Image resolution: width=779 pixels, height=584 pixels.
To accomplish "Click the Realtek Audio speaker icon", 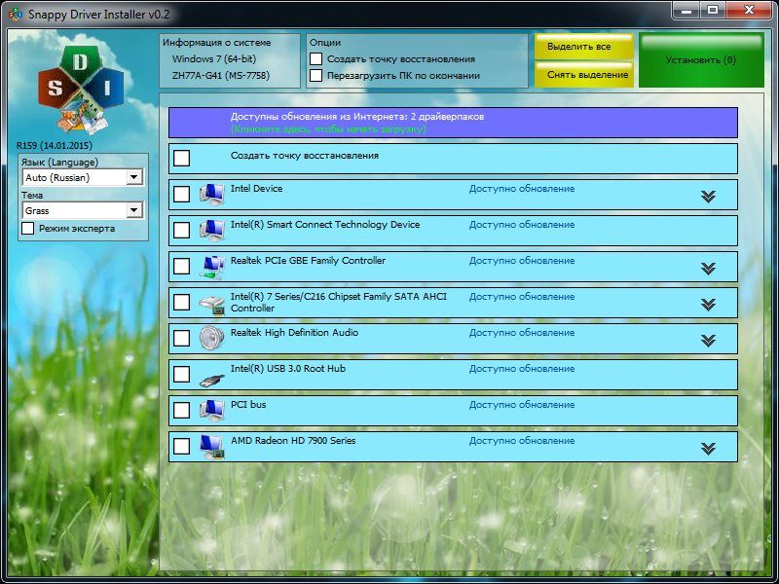I will 212,338.
